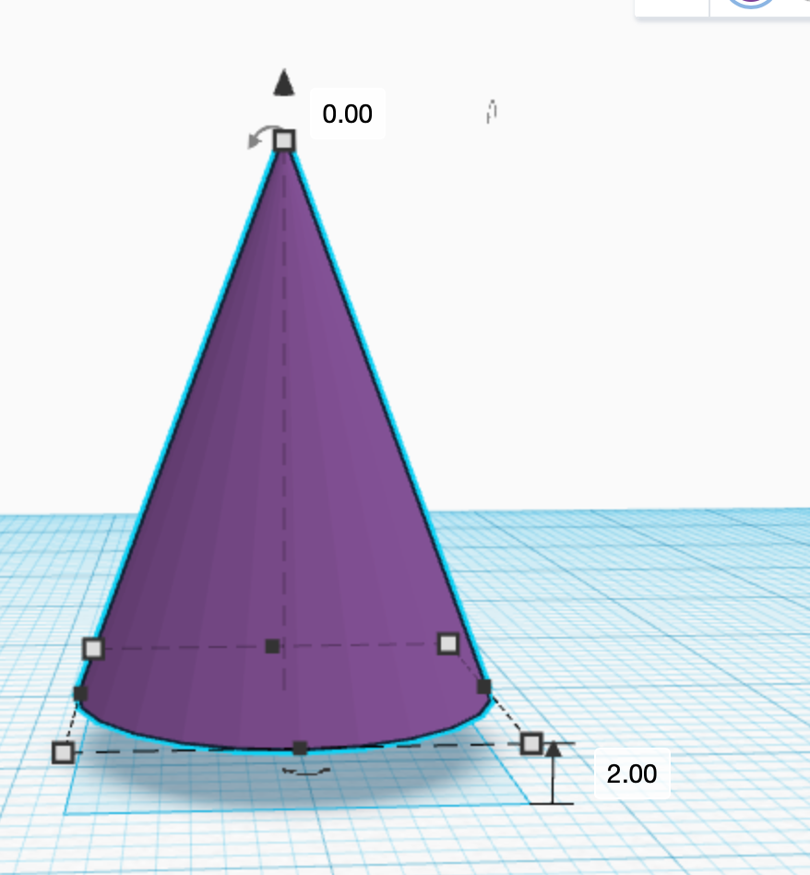The width and height of the screenshot is (810, 875).
Task: Click the 0.00 elevation value box
Action: (x=348, y=114)
